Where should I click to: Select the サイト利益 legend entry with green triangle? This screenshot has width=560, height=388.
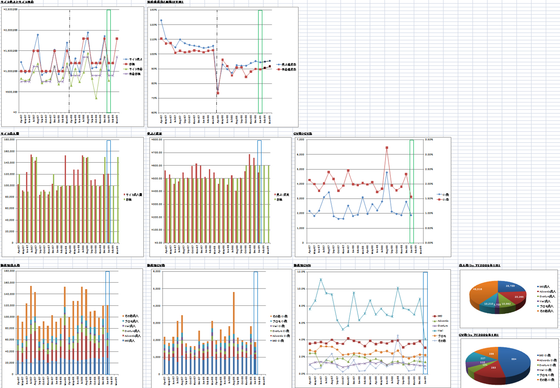click(x=135, y=68)
